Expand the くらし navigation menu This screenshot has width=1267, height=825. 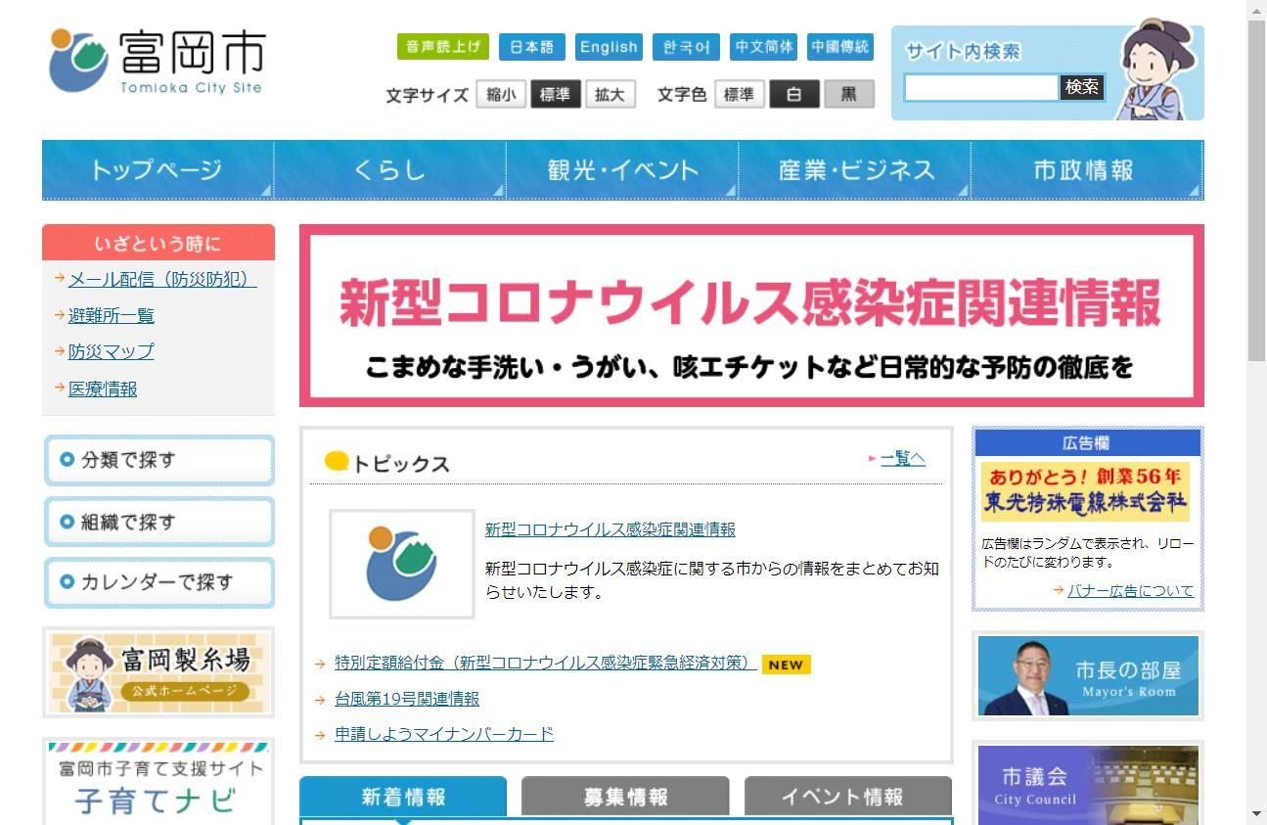point(389,170)
